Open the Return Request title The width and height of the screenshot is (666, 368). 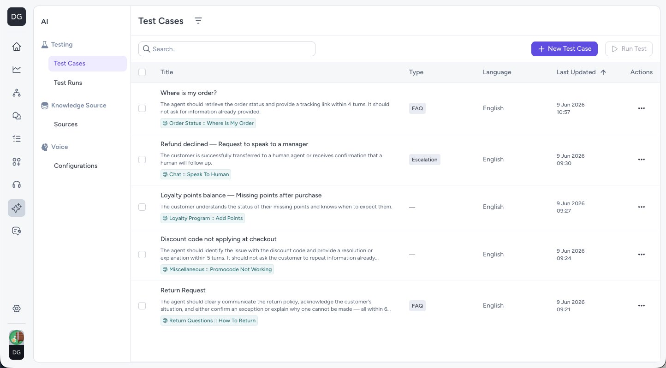[x=183, y=291]
